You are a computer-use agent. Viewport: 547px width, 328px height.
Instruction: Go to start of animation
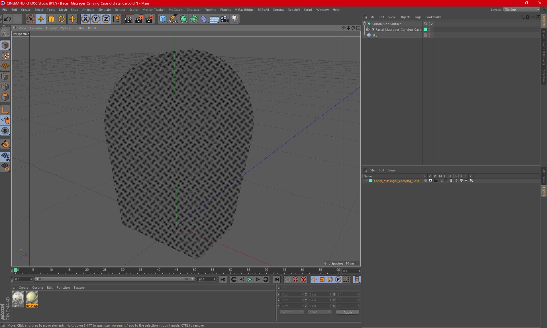tap(223, 279)
